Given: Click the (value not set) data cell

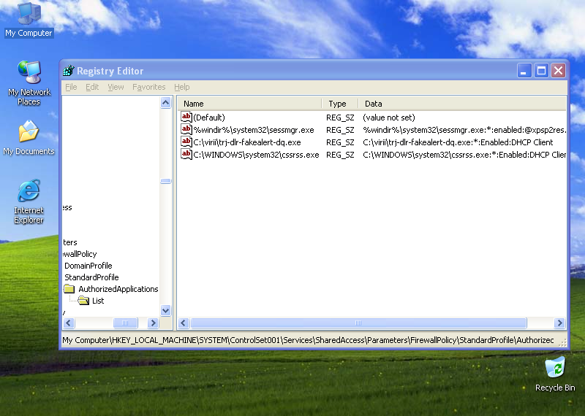Looking at the screenshot, I should pos(389,118).
